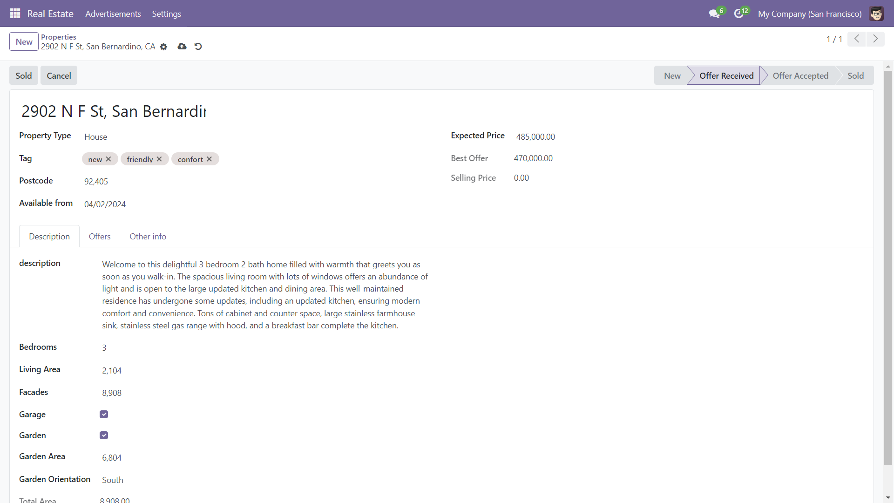Go to the previous record arrow
Image resolution: width=894 pixels, height=503 pixels.
856,39
